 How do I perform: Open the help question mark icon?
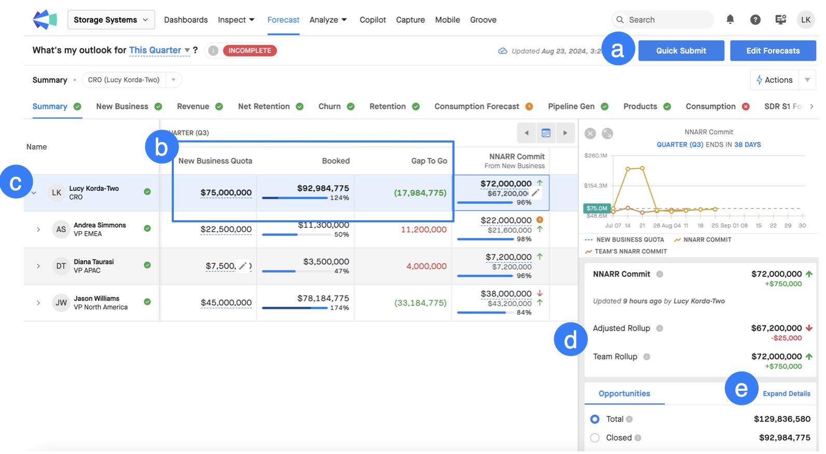755,20
